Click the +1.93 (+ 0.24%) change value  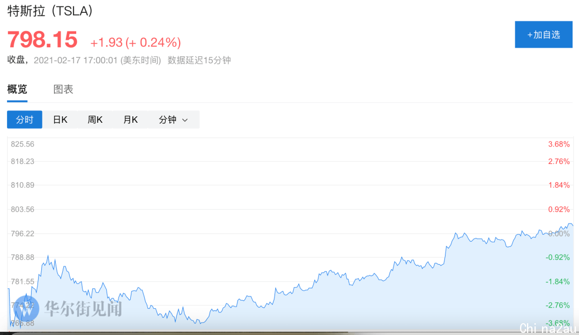(136, 42)
